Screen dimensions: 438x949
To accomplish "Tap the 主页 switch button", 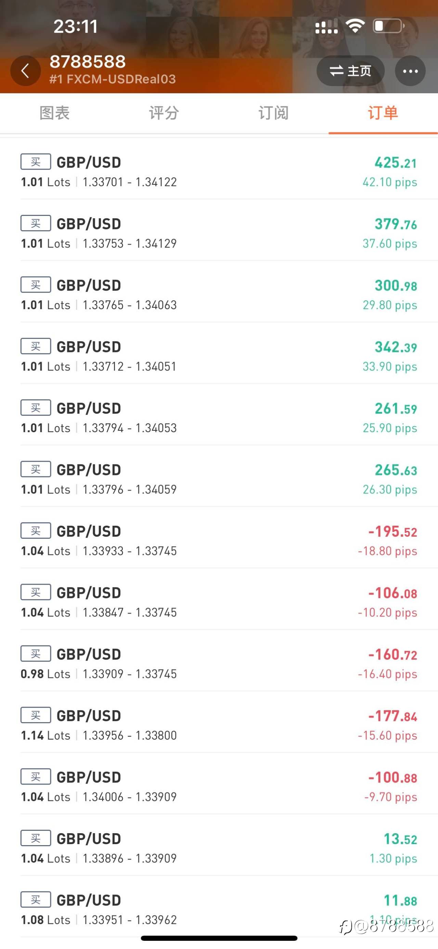I will [x=350, y=71].
